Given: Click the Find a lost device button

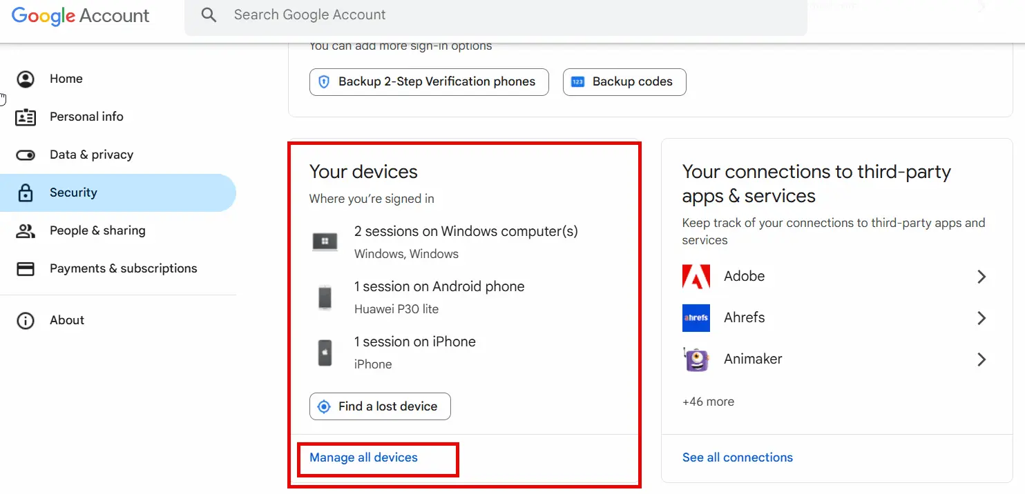Looking at the screenshot, I should (380, 406).
